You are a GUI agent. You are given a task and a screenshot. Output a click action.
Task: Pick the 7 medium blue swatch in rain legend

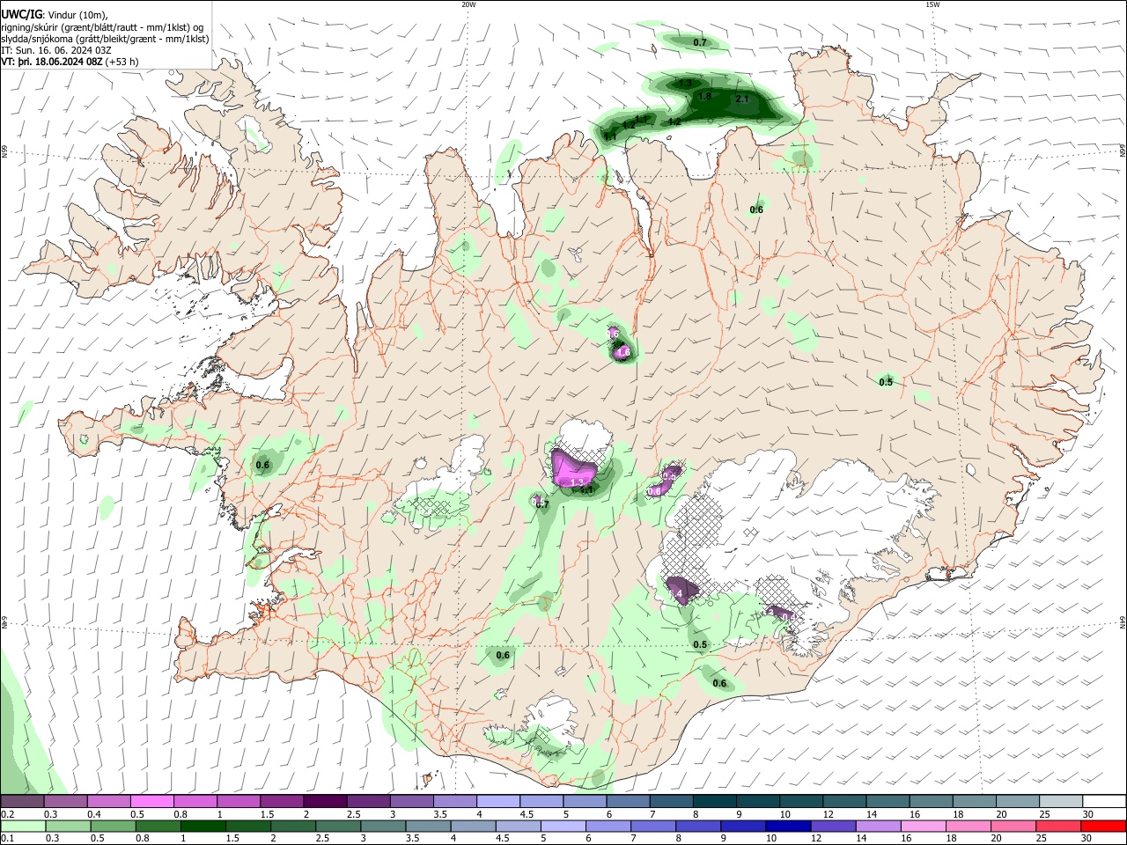tap(652, 827)
